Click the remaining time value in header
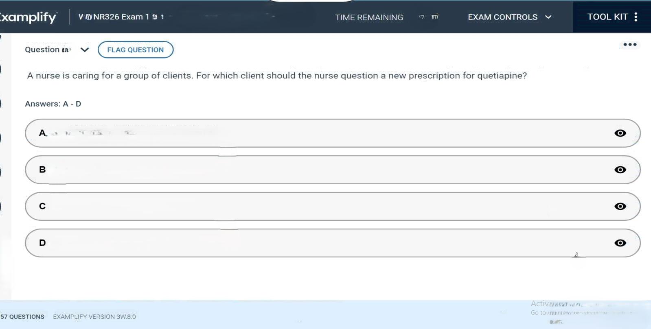This screenshot has width=651, height=329. pos(429,17)
